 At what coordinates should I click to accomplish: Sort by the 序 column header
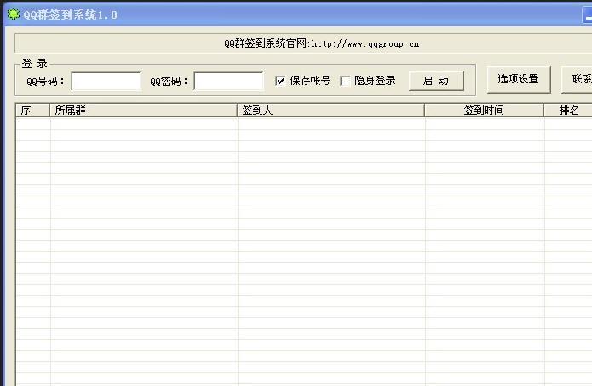[x=33, y=110]
